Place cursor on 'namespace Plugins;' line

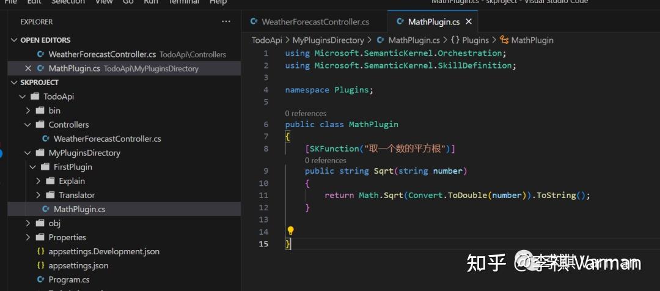329,90
